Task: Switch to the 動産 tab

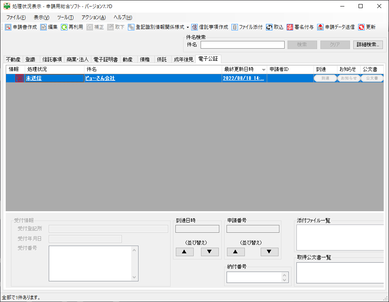Action: click(x=128, y=60)
